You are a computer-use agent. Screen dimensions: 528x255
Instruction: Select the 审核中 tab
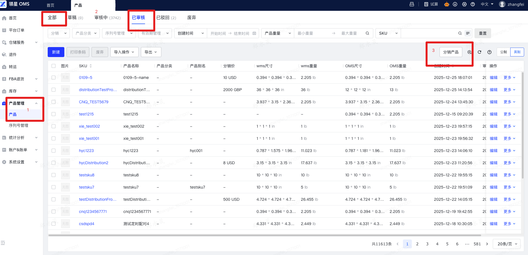tap(107, 18)
